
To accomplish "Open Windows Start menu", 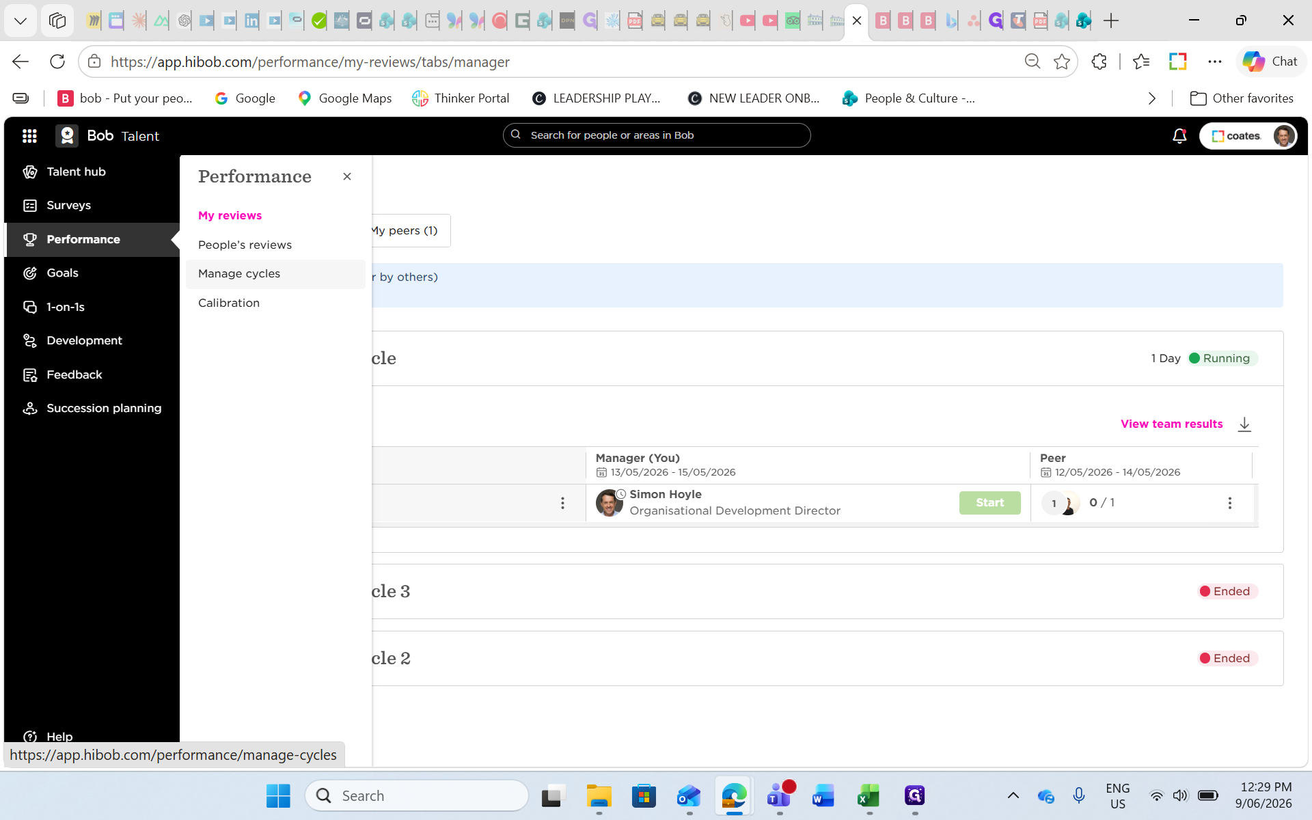I will coord(278,796).
